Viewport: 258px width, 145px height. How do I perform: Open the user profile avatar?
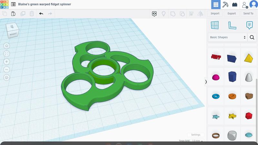click(254, 4)
